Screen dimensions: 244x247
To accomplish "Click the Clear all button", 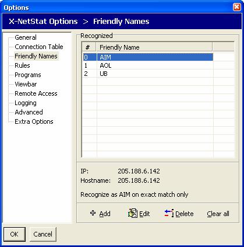I will tap(218, 214).
